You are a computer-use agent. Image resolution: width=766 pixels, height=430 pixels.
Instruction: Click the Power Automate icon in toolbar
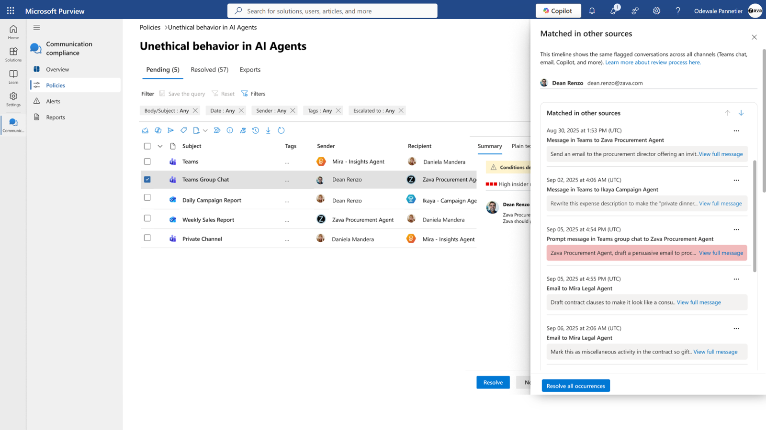pyautogui.click(x=217, y=130)
